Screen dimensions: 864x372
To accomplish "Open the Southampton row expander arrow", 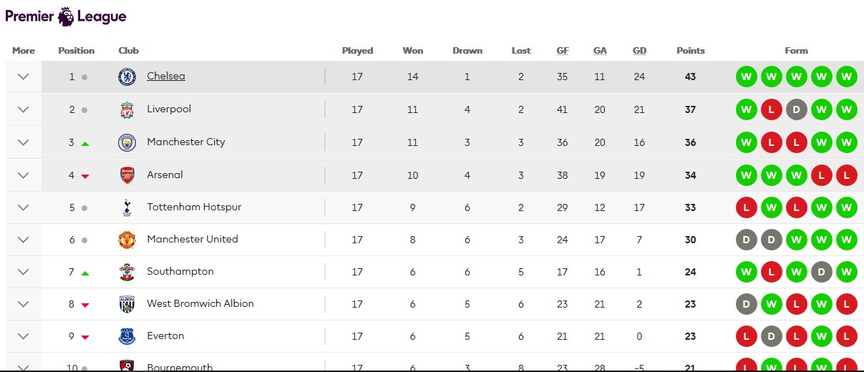I will (23, 272).
